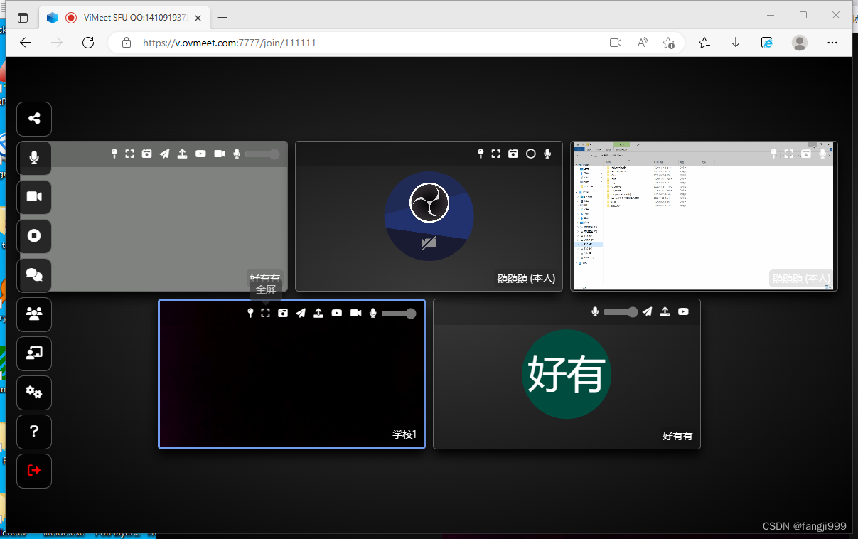Click the leave meeting button at sidebar bottom
Viewport: 858px width, 539px height.
point(33,471)
